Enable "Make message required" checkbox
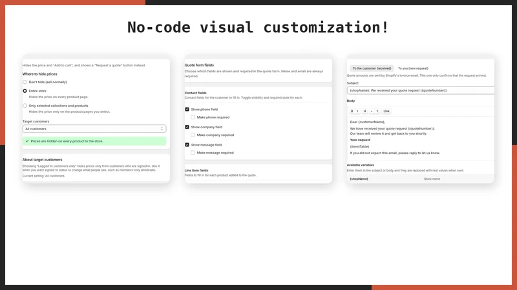Screen dimensions: 517x290 193,153
